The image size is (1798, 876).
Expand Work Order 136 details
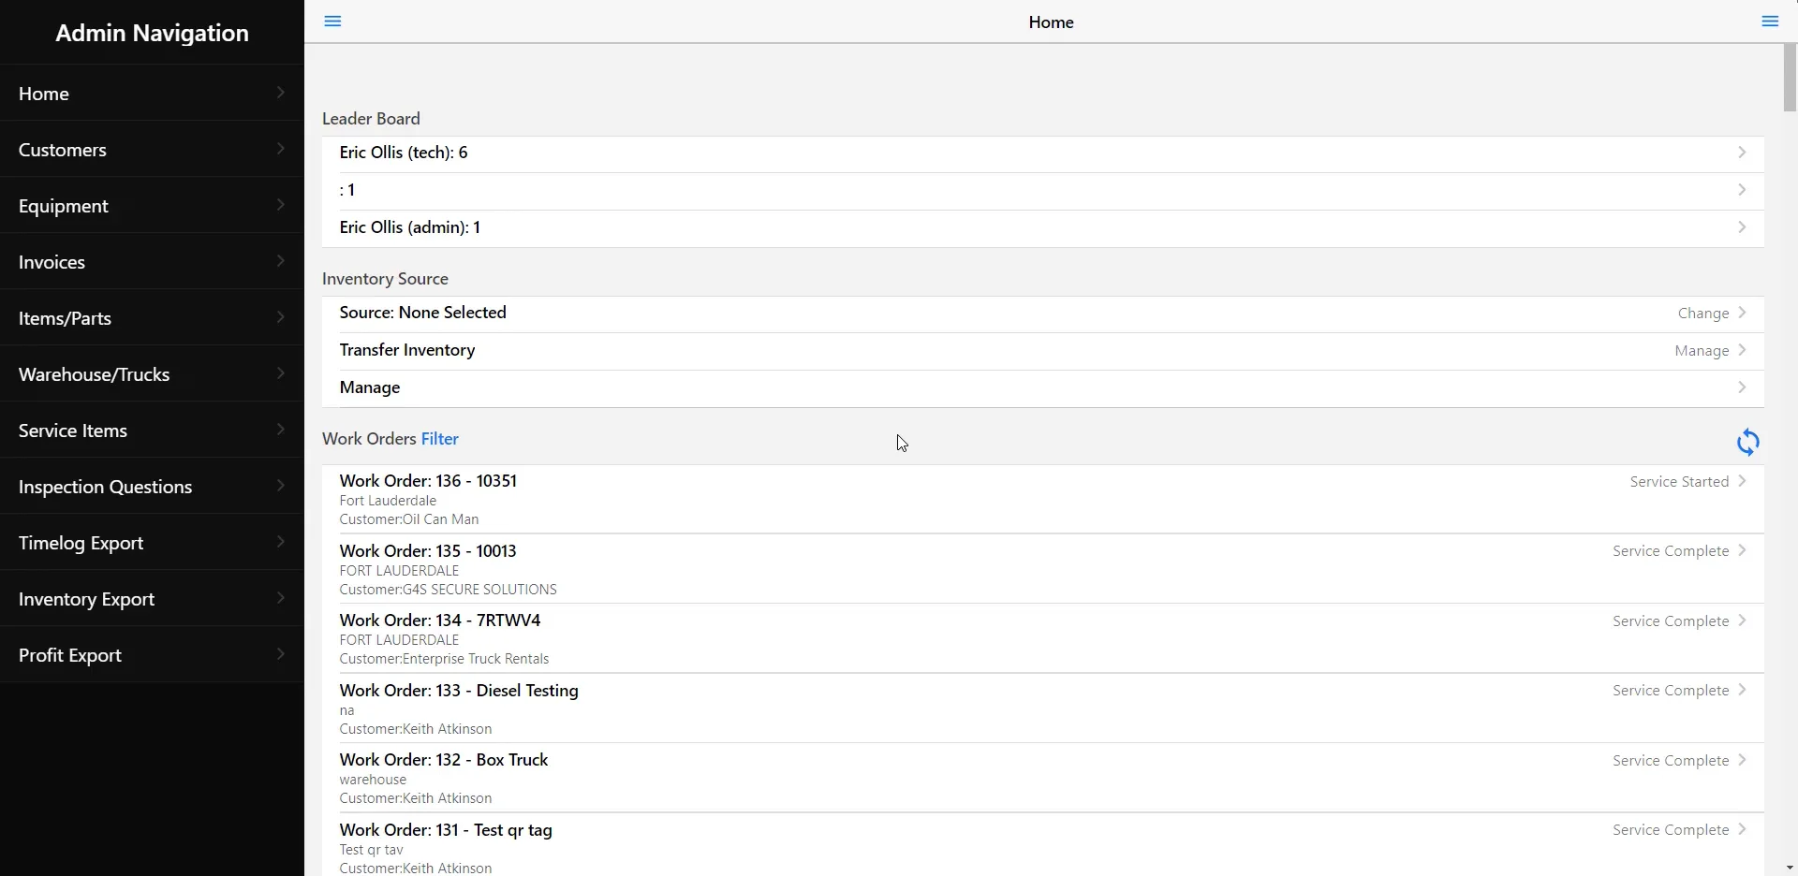1742,480
